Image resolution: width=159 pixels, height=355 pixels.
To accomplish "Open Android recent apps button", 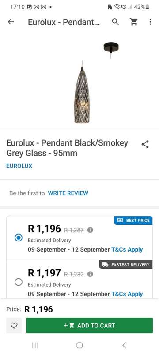I will click(x=35, y=345).
